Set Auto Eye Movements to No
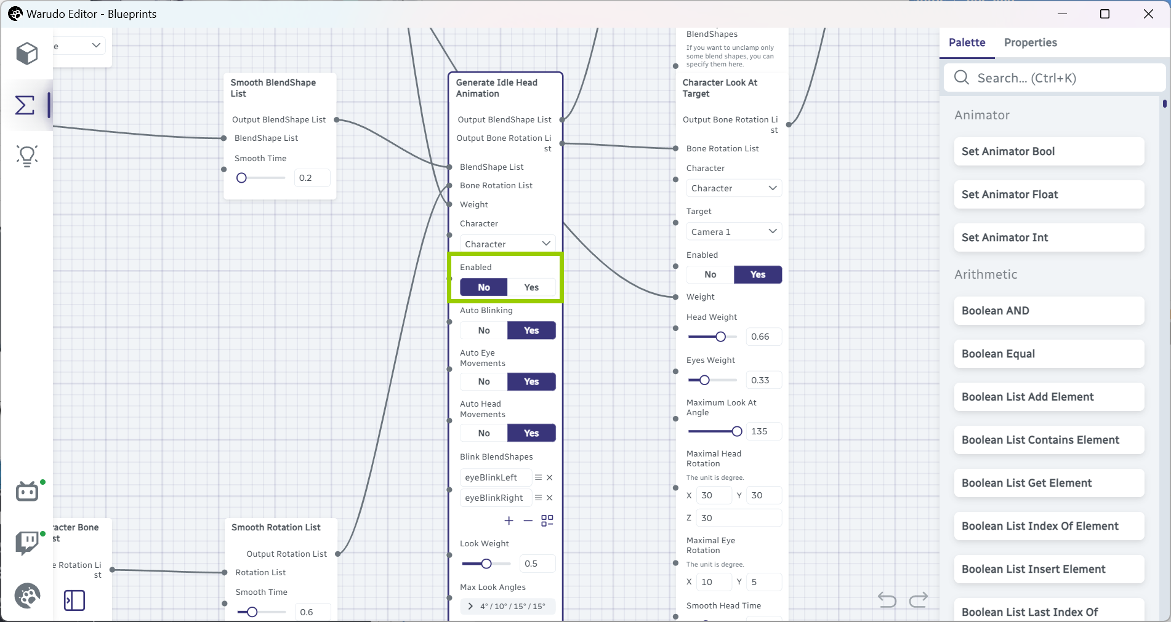 [x=484, y=381]
